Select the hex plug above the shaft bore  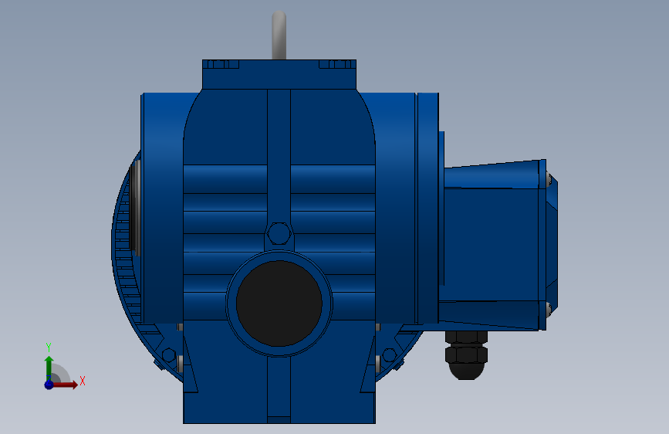(x=279, y=234)
